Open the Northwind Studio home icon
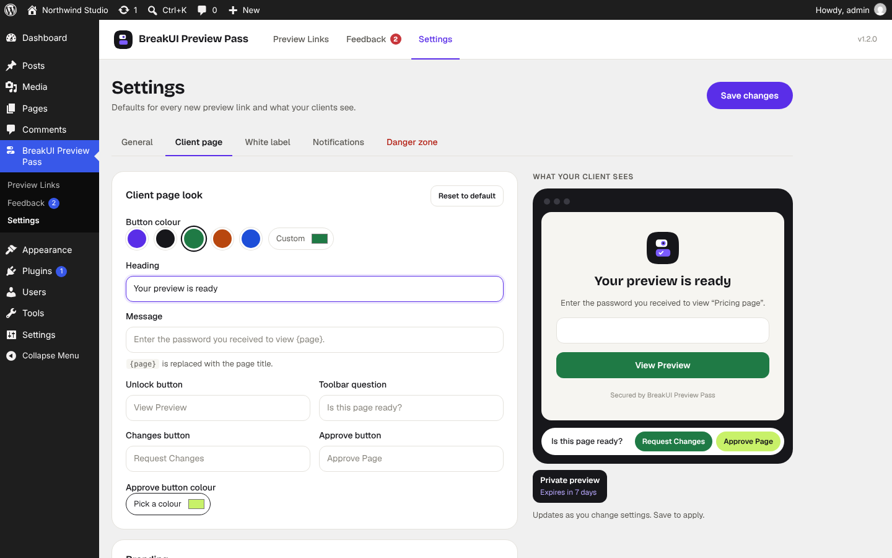 (32, 10)
